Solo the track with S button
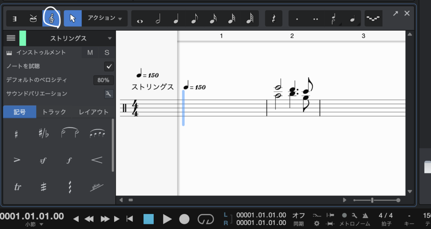431x229 pixels. click(107, 53)
